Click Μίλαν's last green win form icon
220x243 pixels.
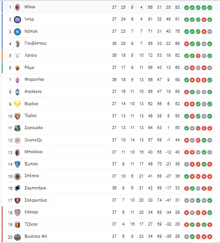coord(210,7)
